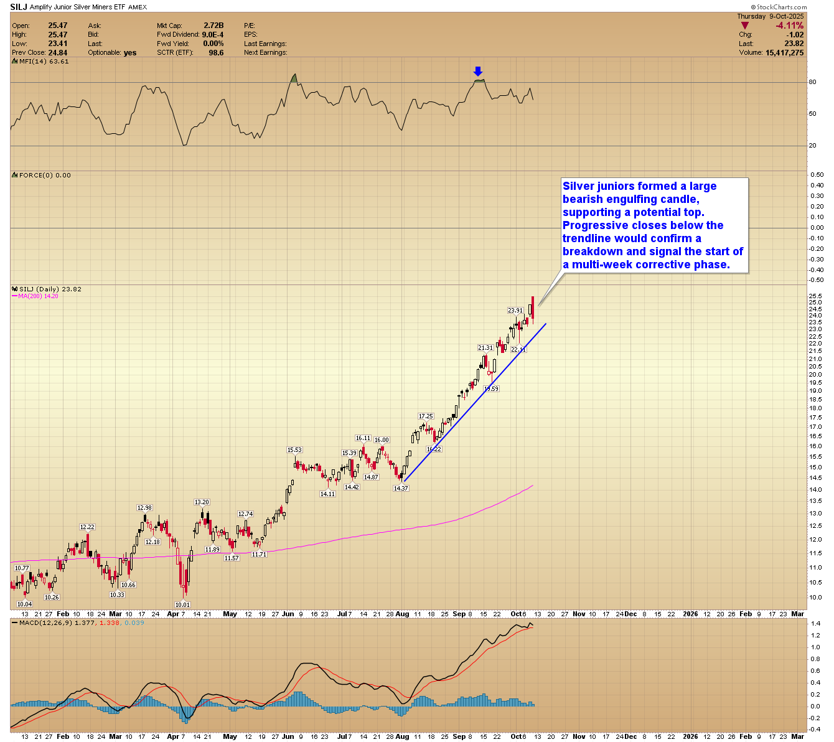Image resolution: width=834 pixels, height=742 pixels.
Task: Click the pink MA(200) legend label
Action: 38,296
